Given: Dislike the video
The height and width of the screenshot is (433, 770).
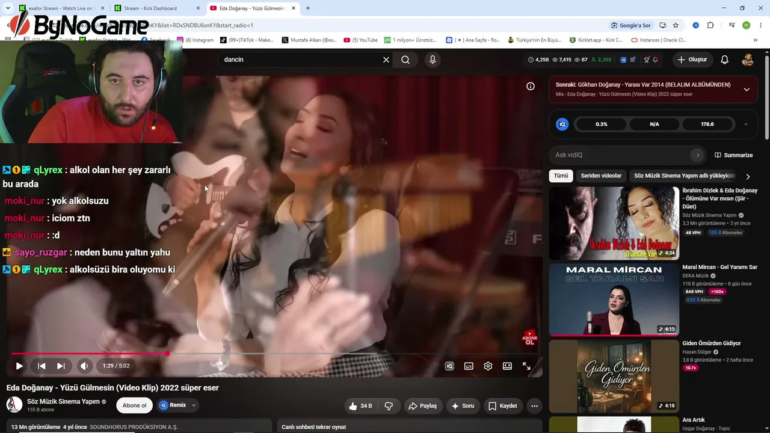Looking at the screenshot, I should [389, 406].
